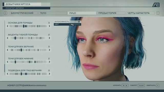This screenshot has width=164, height=92.
Task: Click the previous-tab key icon left of БИОМЕТРИЧЕСКИЙ
Action: [x=5, y=13]
